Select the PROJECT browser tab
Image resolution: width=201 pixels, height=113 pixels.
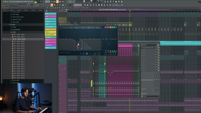12,10
